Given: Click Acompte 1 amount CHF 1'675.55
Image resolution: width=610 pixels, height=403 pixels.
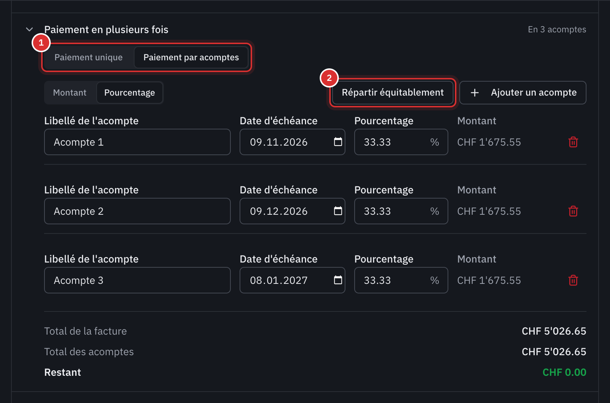Looking at the screenshot, I should pos(489,142).
